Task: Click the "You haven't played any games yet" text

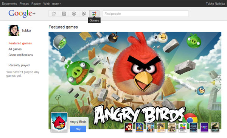Action: point(23,74)
